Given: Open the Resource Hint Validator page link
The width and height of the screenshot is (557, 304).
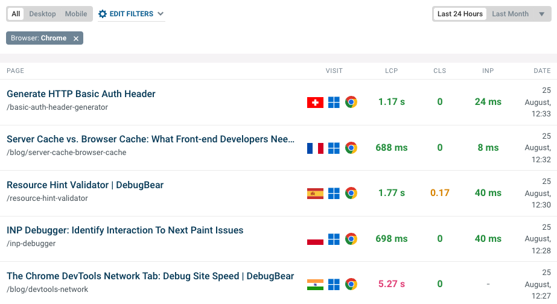Looking at the screenshot, I should pyautogui.click(x=85, y=185).
